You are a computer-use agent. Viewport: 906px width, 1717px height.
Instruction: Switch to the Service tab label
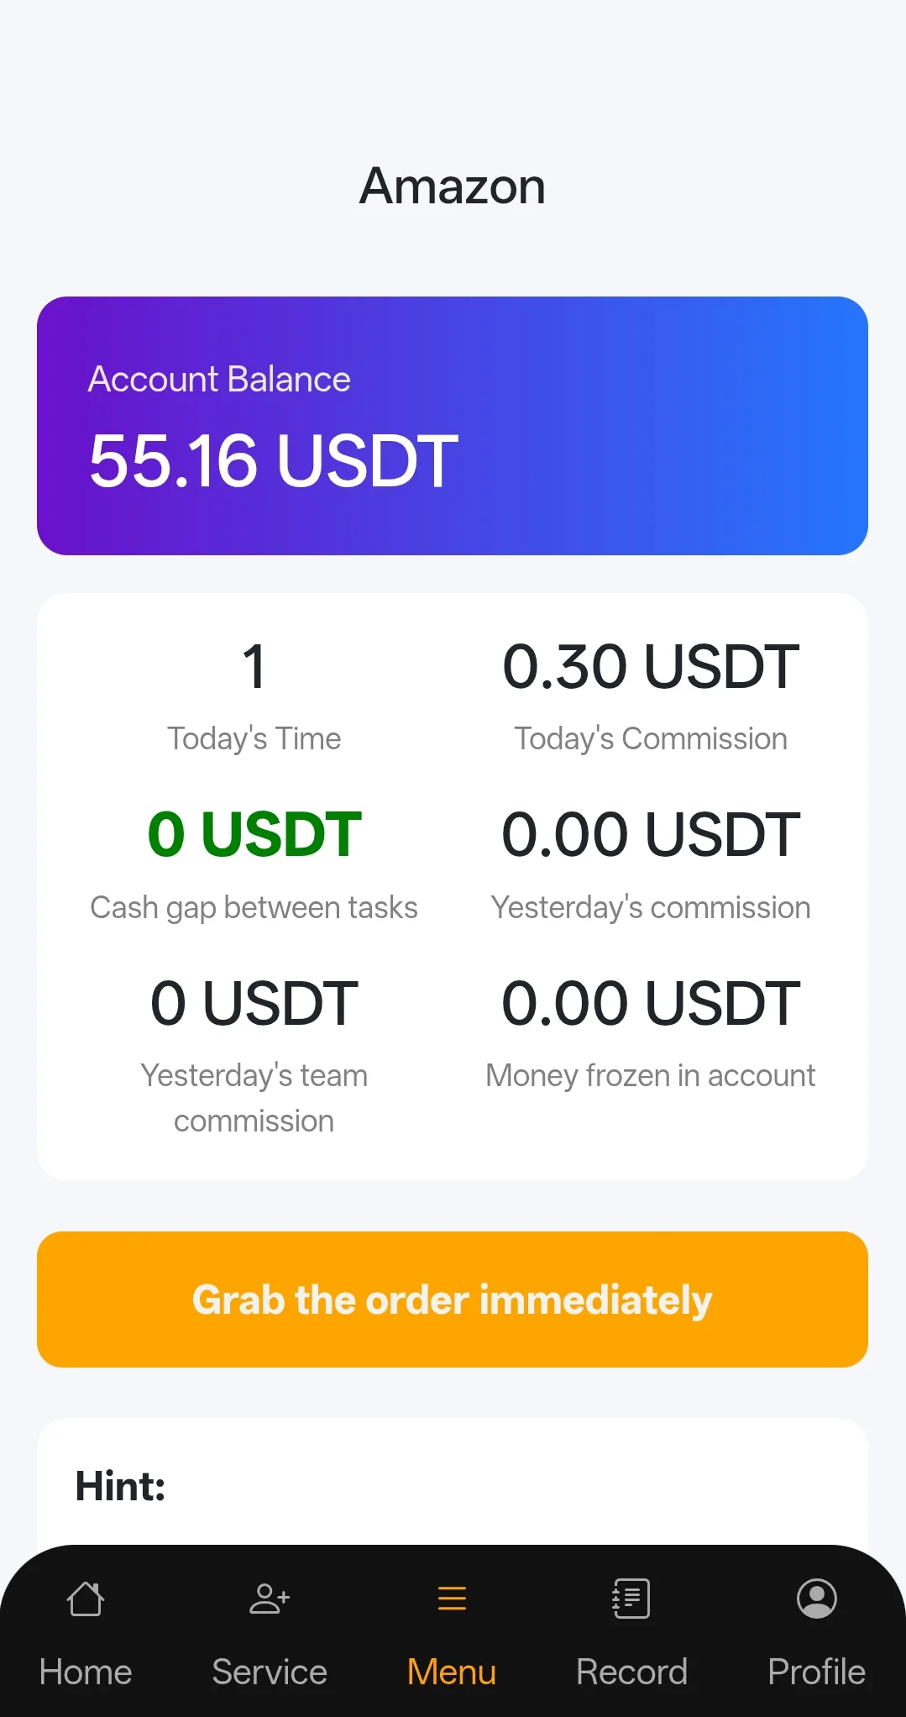pos(270,1672)
